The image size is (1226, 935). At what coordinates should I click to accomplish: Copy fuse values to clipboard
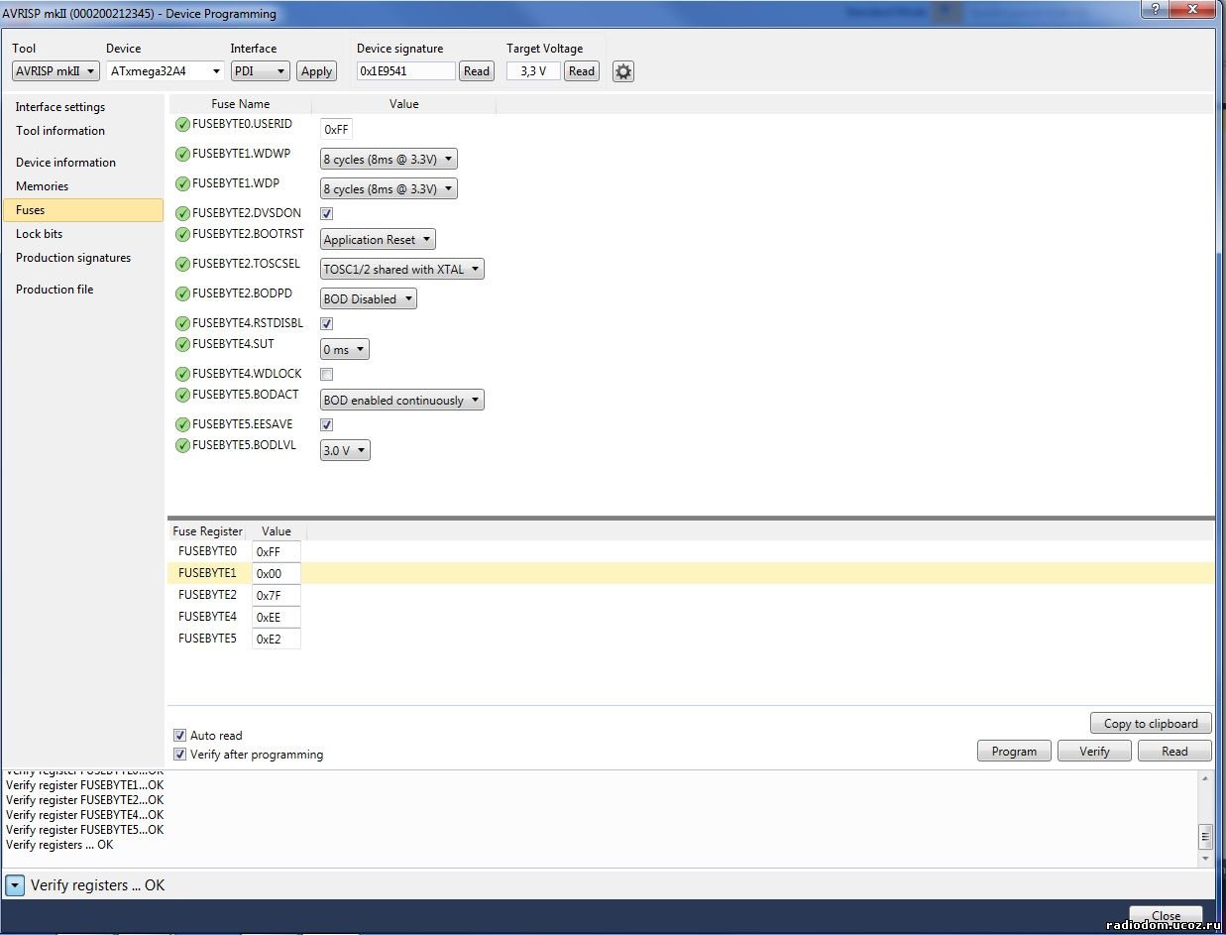1151,724
